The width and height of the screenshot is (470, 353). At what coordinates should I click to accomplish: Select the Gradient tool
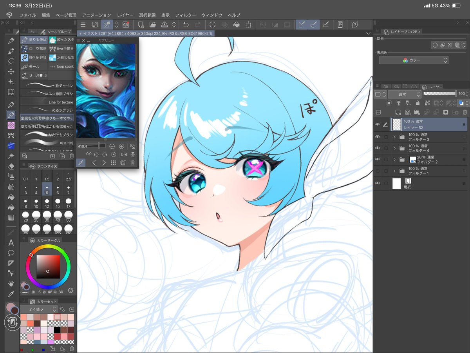[11, 217]
